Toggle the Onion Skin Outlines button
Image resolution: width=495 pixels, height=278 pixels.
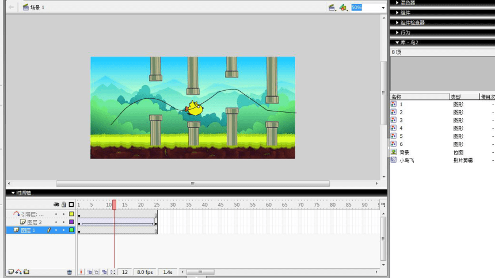97,272
